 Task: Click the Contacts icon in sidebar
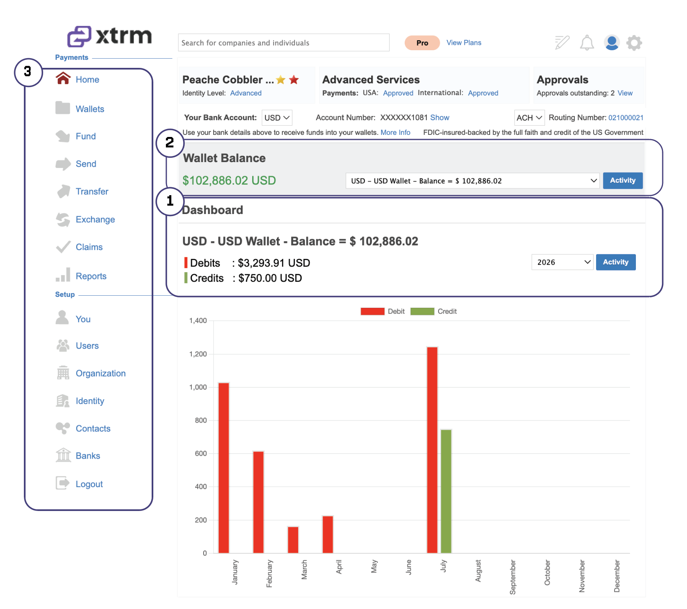pyautogui.click(x=63, y=428)
